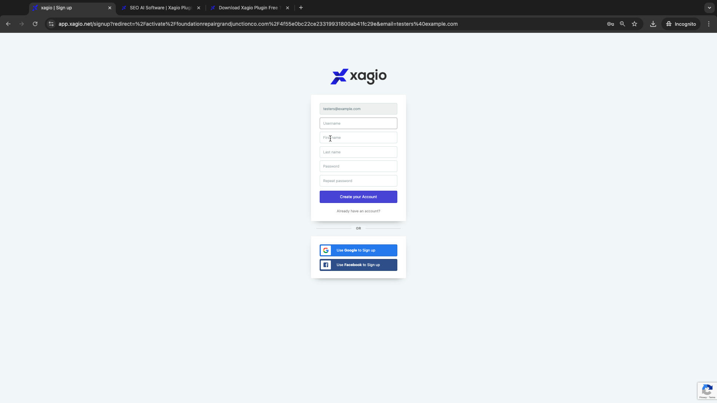Open a new tab with the plus icon
This screenshot has height=403, width=717.
[301, 8]
